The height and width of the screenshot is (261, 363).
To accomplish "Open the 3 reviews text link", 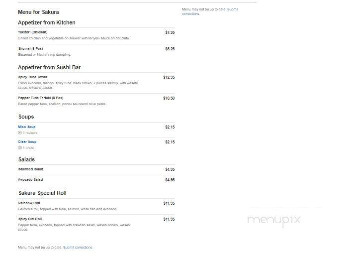I will pos(30,133).
